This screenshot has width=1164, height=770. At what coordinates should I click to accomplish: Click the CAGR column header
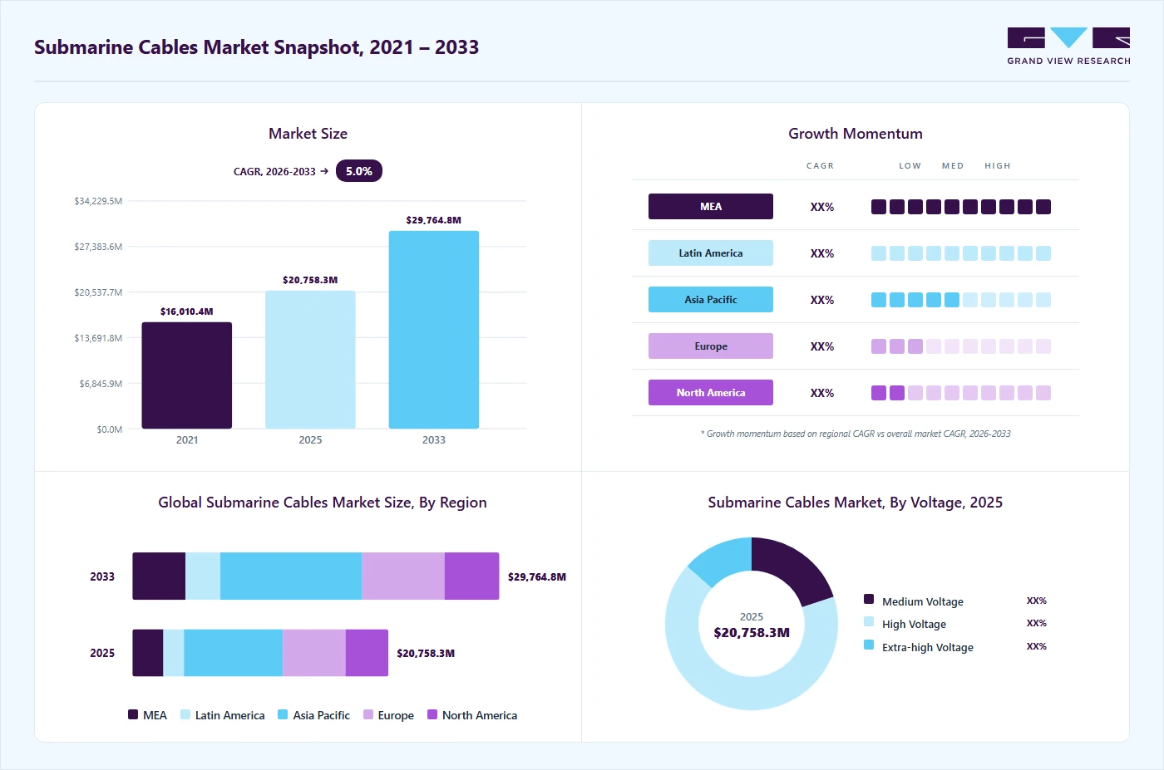tap(820, 166)
